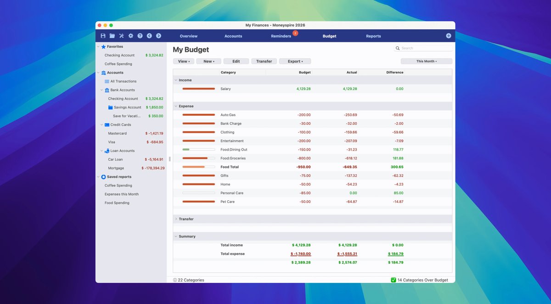Click the Search input field
The image size is (551, 304).
pos(426,48)
